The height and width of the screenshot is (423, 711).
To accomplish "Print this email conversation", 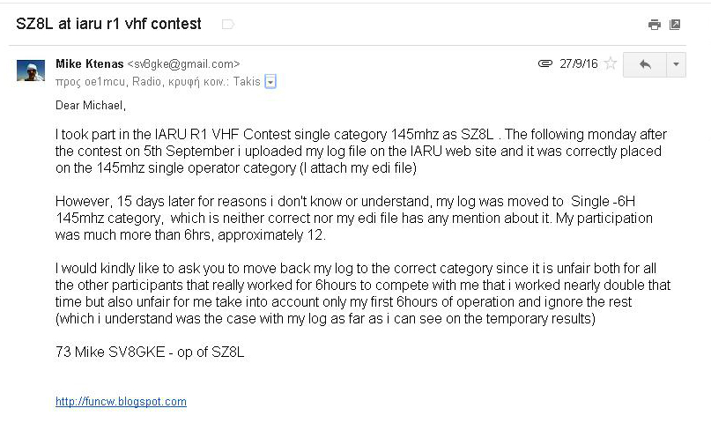I will 654,25.
